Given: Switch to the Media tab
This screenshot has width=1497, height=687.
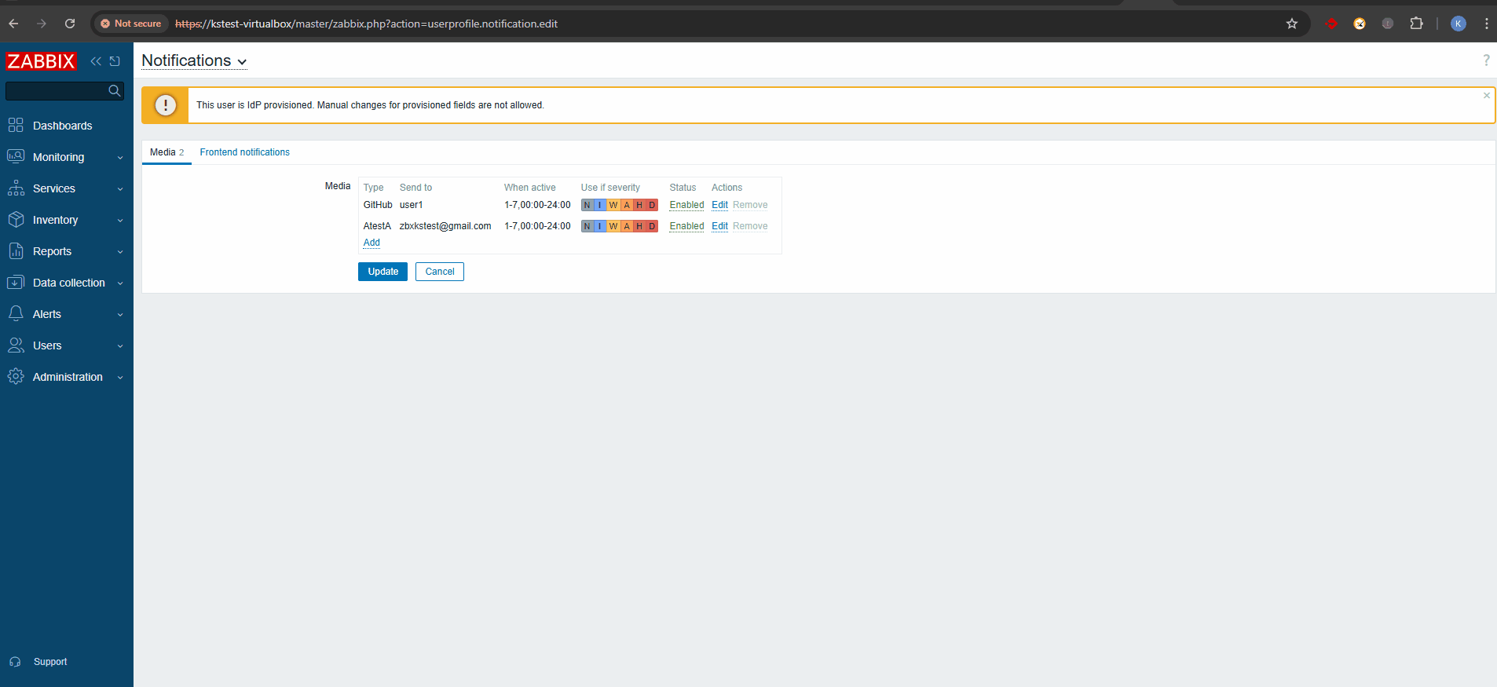Looking at the screenshot, I should [167, 152].
